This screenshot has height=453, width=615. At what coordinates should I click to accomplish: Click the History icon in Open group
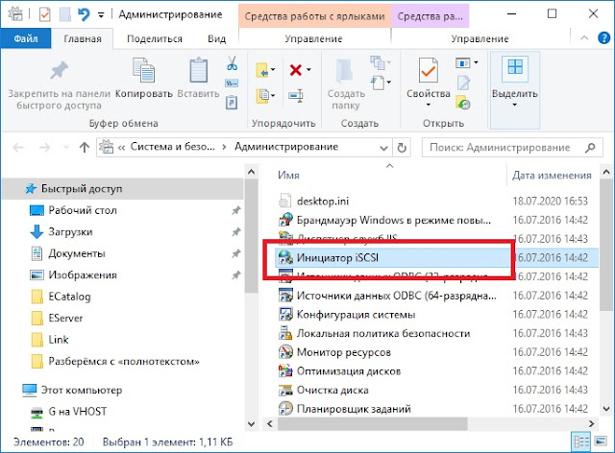coord(463,103)
